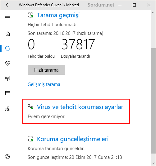
Task: Click the 'Tehditler buldu' label
Action: [x=41, y=56]
